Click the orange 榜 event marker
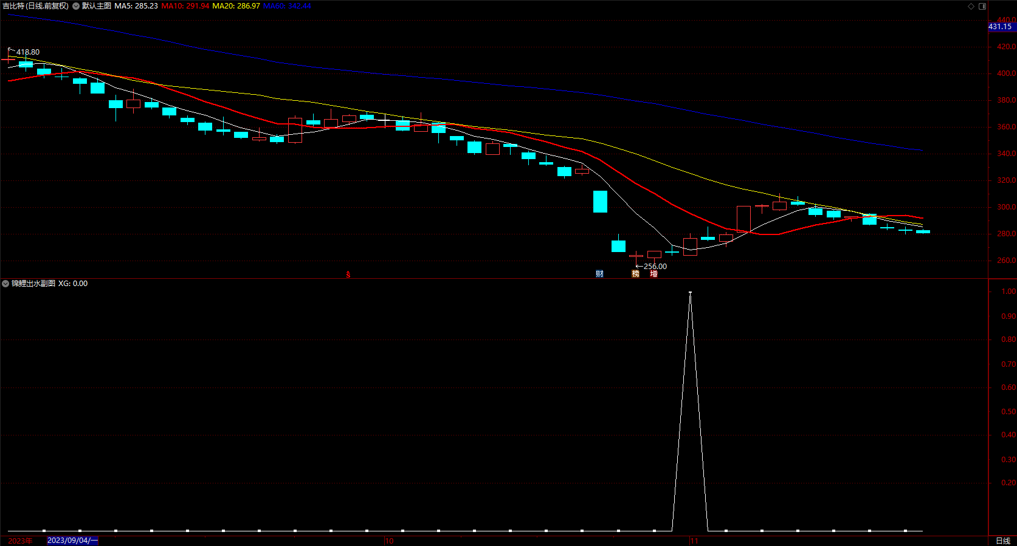This screenshot has width=1017, height=546. (x=635, y=274)
